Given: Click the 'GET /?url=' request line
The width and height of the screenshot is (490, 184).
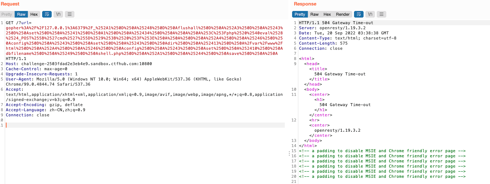Looking at the screenshot, I should (19, 23).
